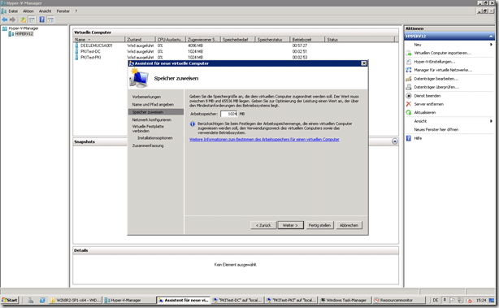The width and height of the screenshot is (499, 308).
Task: Expand the Ansicht submenu arrow in Aktionen
Action: pos(491,121)
